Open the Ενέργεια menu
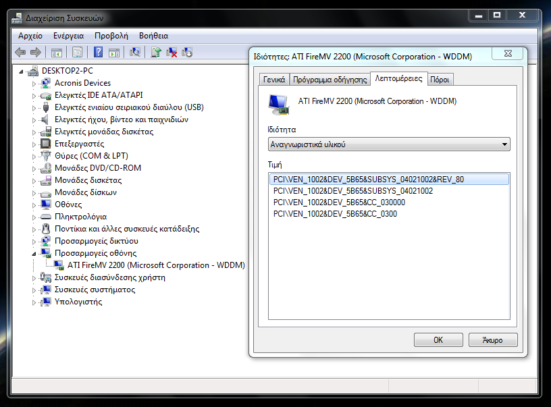The image size is (551, 407). pos(68,36)
